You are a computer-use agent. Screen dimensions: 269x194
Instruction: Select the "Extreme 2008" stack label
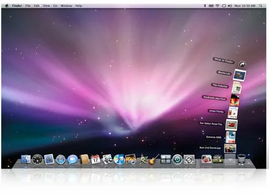pos(214,137)
